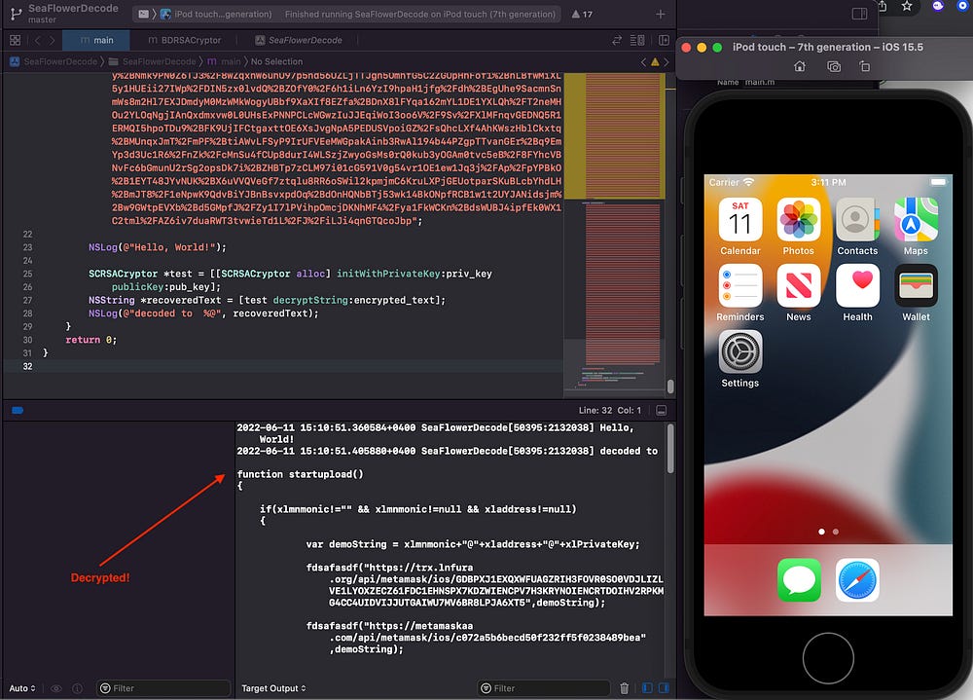The image size is (973, 700).
Task: Open the adjust editor options icon
Action: pos(637,40)
